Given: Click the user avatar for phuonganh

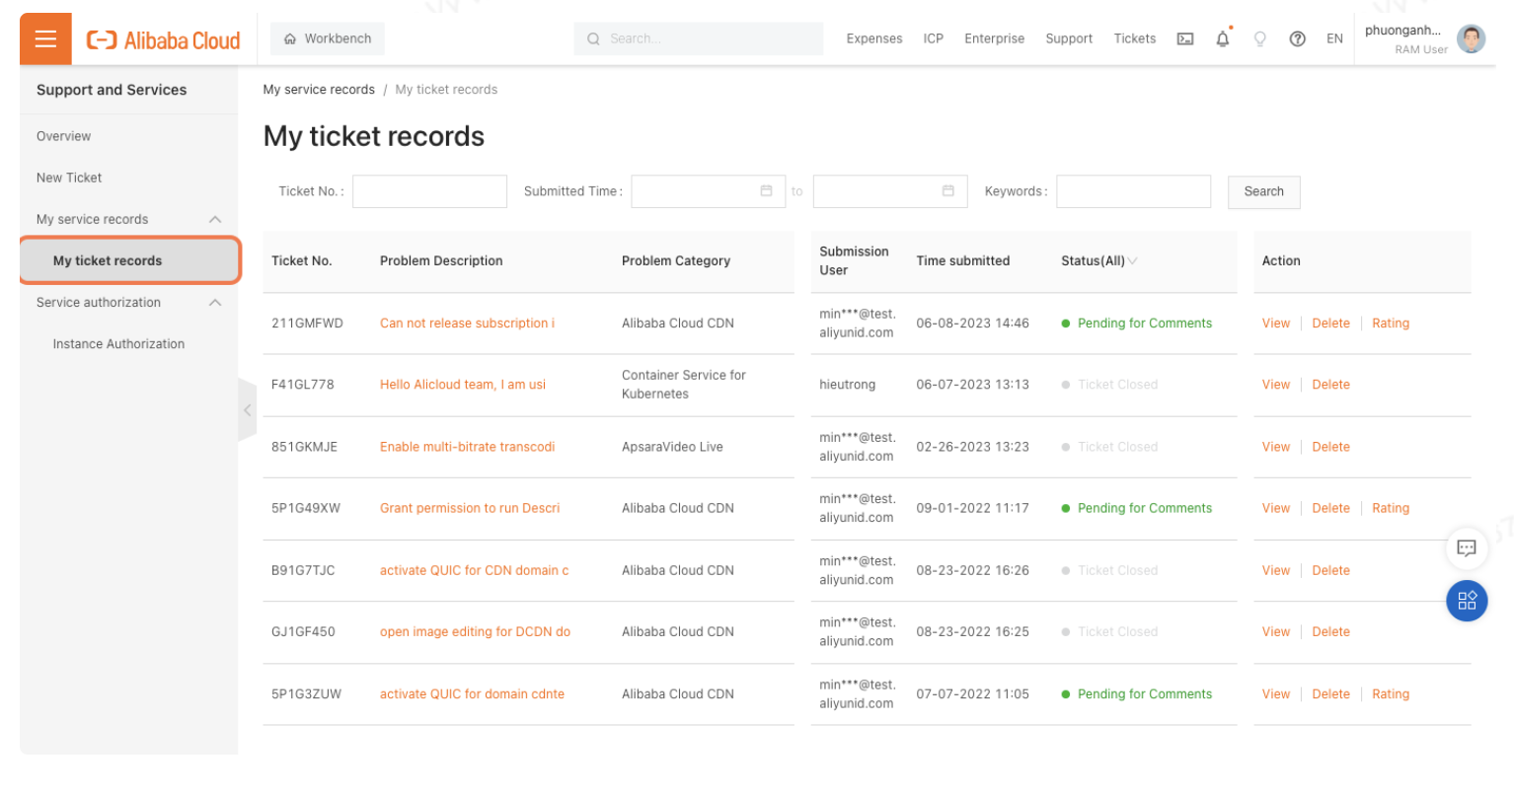Looking at the screenshot, I should [1471, 38].
